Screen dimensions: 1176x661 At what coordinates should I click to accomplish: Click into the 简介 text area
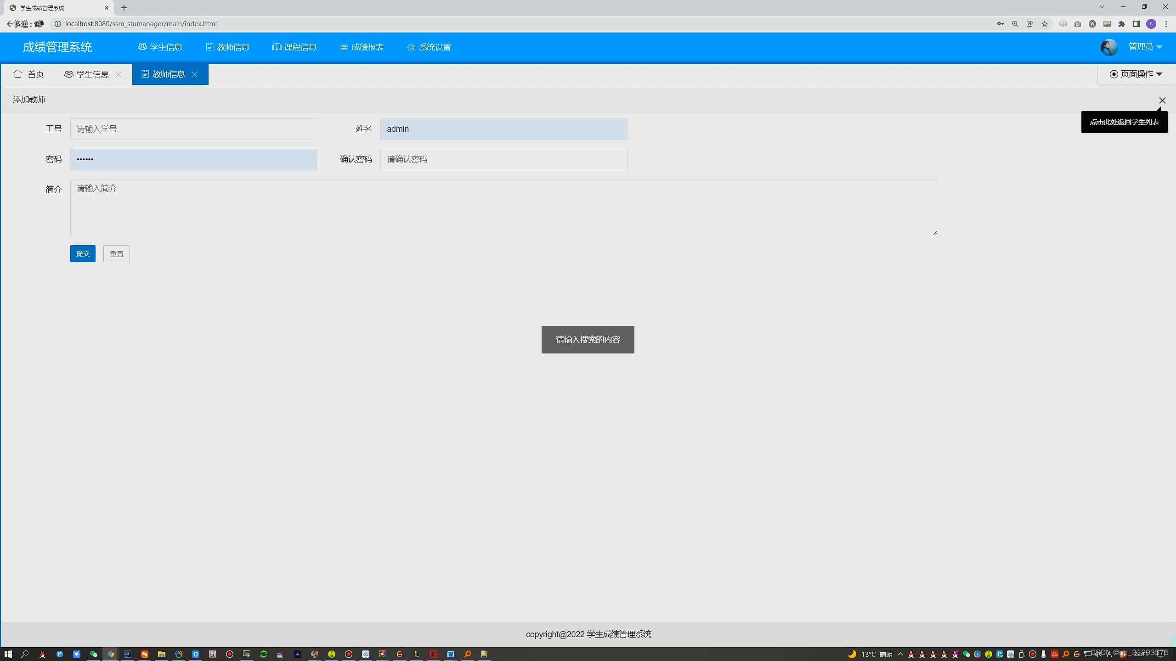503,207
